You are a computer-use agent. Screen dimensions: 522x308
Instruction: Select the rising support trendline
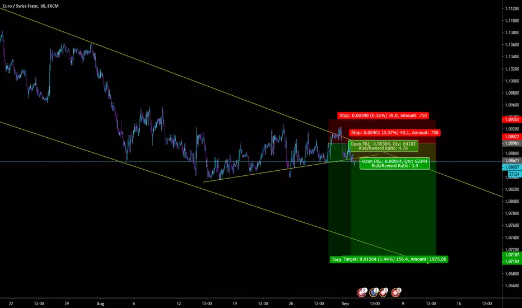(290, 169)
